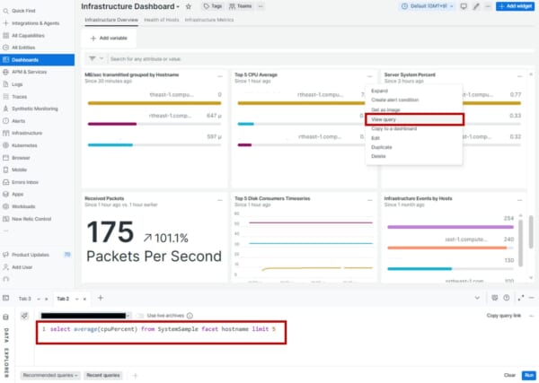Choose Duplicate from the widget menu
The image size is (539, 383).
tap(379, 148)
